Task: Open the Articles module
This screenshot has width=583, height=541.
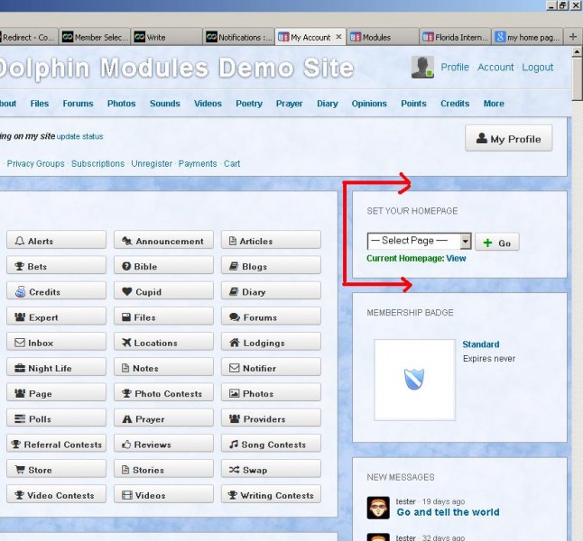Action: [x=271, y=241]
